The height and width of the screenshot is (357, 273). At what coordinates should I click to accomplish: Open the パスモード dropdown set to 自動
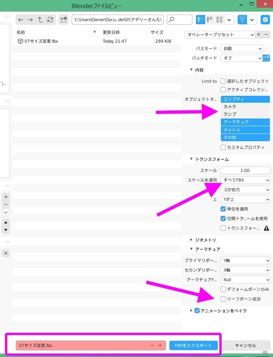pos(242,48)
